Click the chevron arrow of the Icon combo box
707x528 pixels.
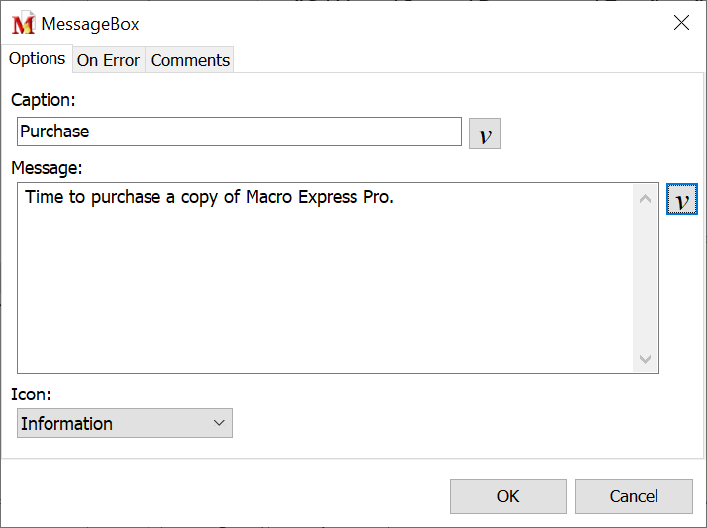pyautogui.click(x=220, y=423)
